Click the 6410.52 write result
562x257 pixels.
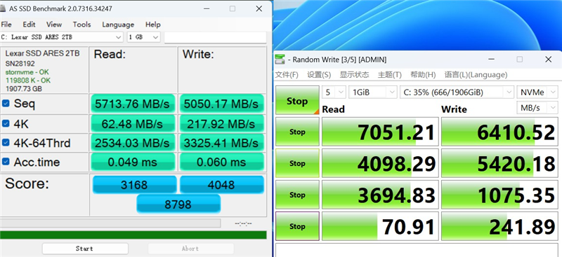pos(499,132)
